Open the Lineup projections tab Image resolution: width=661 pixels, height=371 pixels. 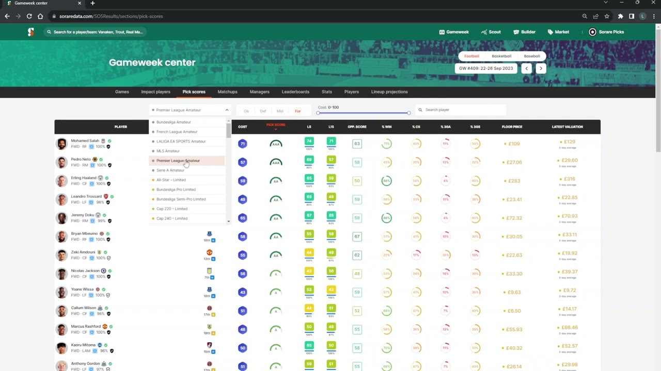(x=389, y=92)
